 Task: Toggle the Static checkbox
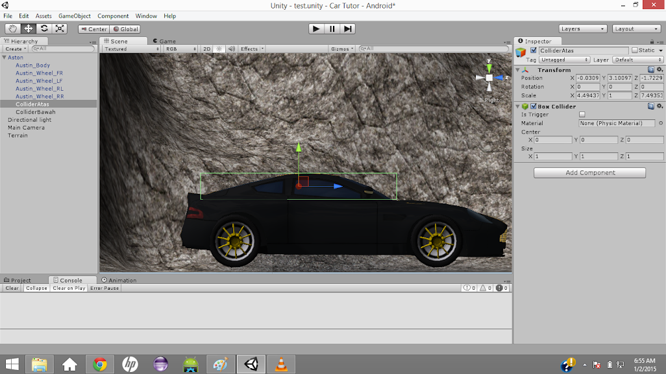pyautogui.click(x=635, y=51)
